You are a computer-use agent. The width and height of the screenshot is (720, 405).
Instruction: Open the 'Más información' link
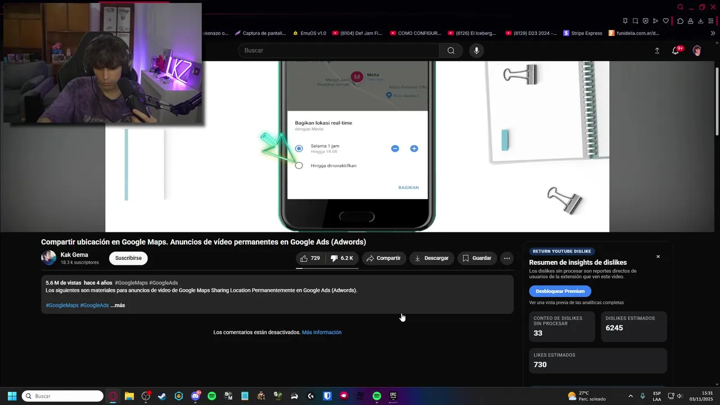(x=322, y=332)
